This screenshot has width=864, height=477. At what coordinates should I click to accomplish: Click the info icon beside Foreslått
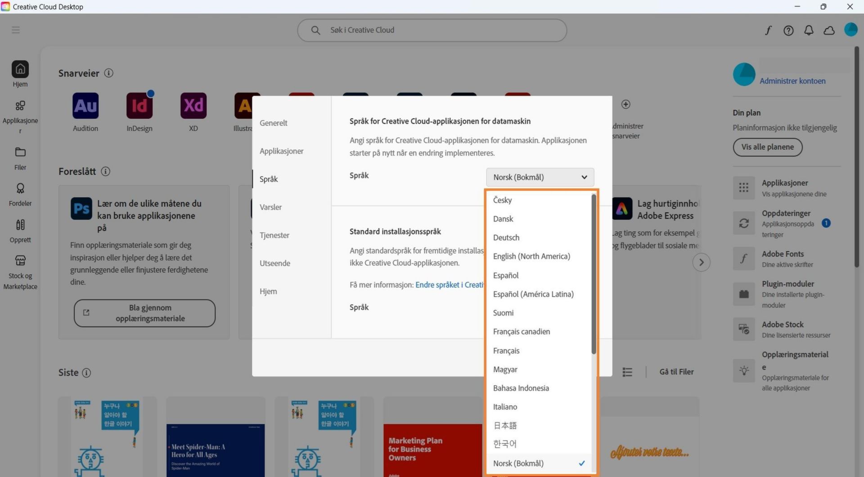[x=105, y=171]
